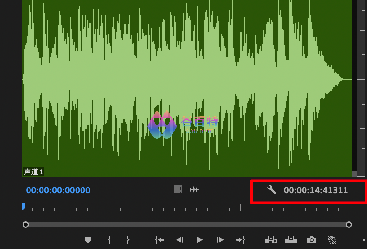This screenshot has height=249, width=367.
Task: Click the left handle of the zoom scroll bar
Action: pyautogui.click(x=26, y=225)
